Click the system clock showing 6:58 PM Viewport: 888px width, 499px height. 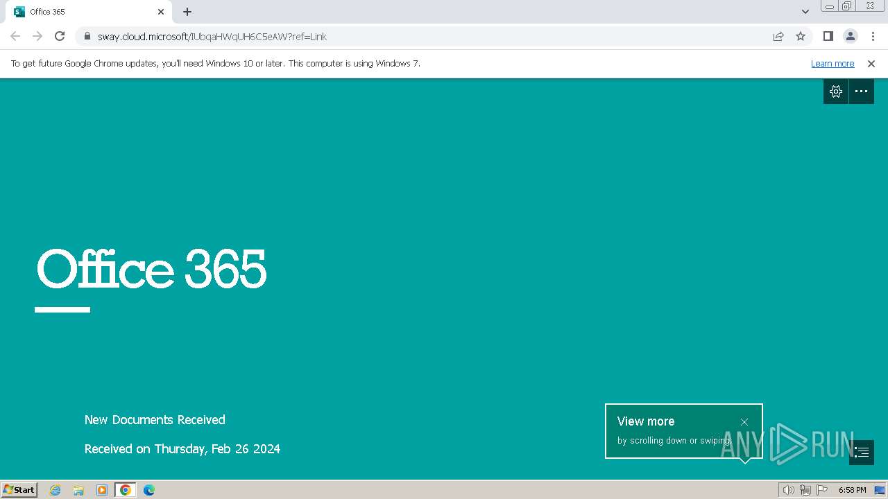click(852, 490)
